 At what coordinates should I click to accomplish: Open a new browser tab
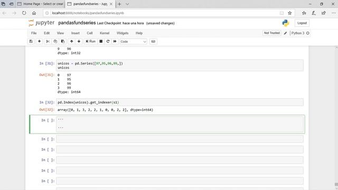[x=119, y=4]
